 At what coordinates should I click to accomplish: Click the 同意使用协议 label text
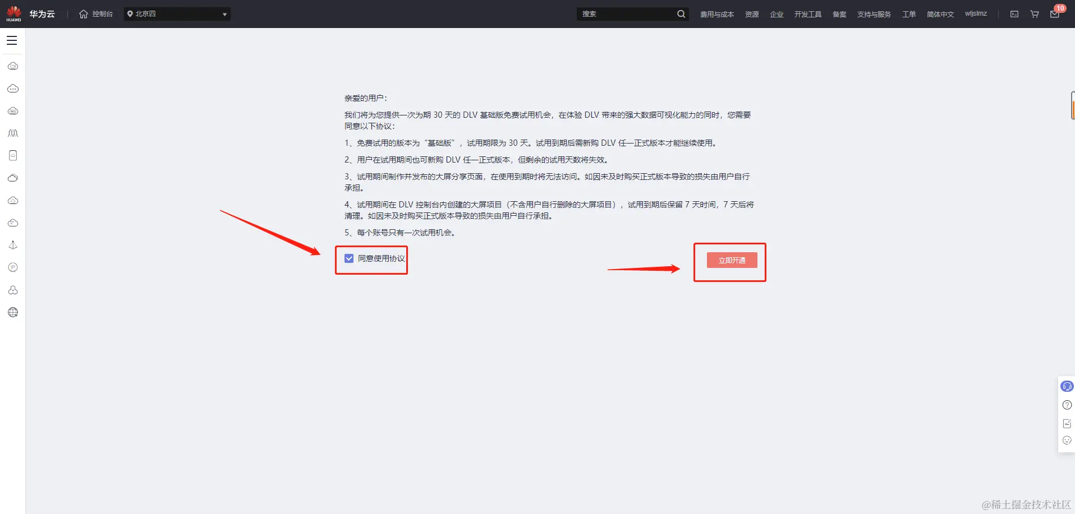coord(382,258)
